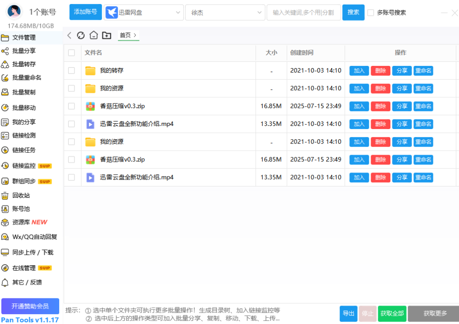Click the 迅雷网盘 bird logo
Viewport: 459px width, 324px height.
pyautogui.click(x=112, y=13)
